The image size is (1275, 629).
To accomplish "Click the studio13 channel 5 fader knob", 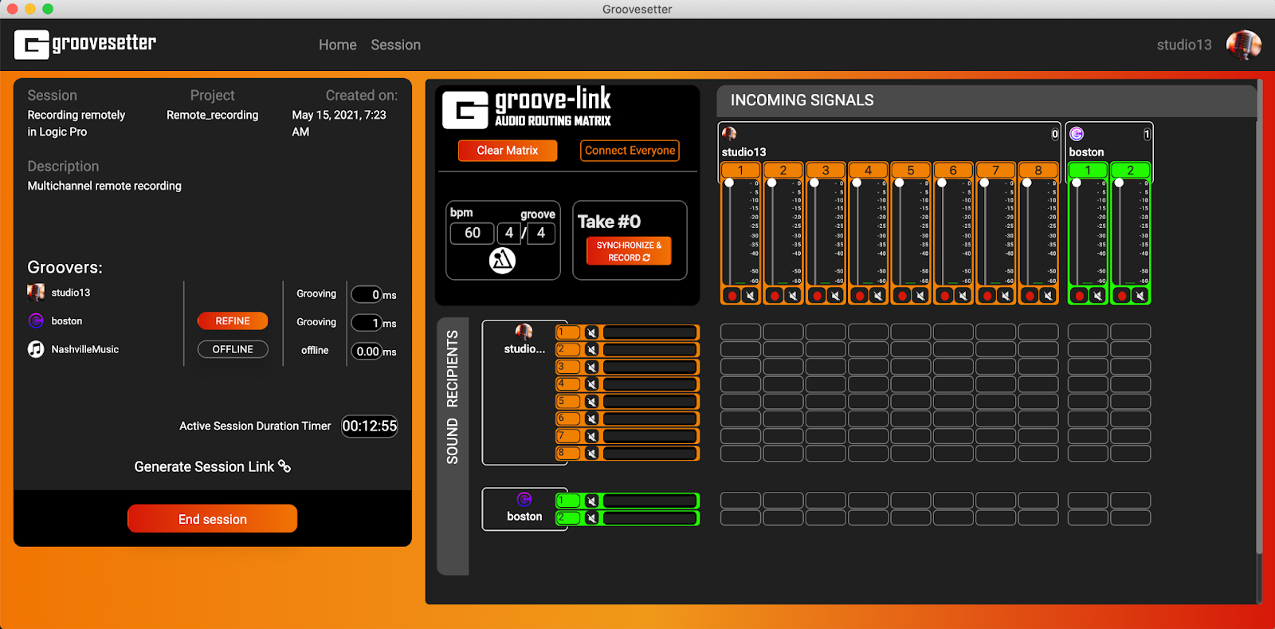I will point(900,183).
